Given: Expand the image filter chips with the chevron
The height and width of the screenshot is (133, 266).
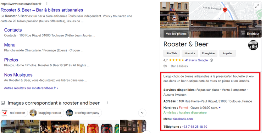Looking at the screenshot, I should pyautogui.click(x=142, y=113).
